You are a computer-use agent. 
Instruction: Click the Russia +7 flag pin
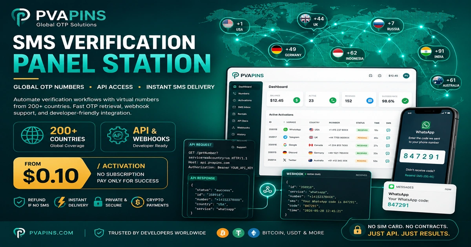pyautogui.click(x=387, y=26)
